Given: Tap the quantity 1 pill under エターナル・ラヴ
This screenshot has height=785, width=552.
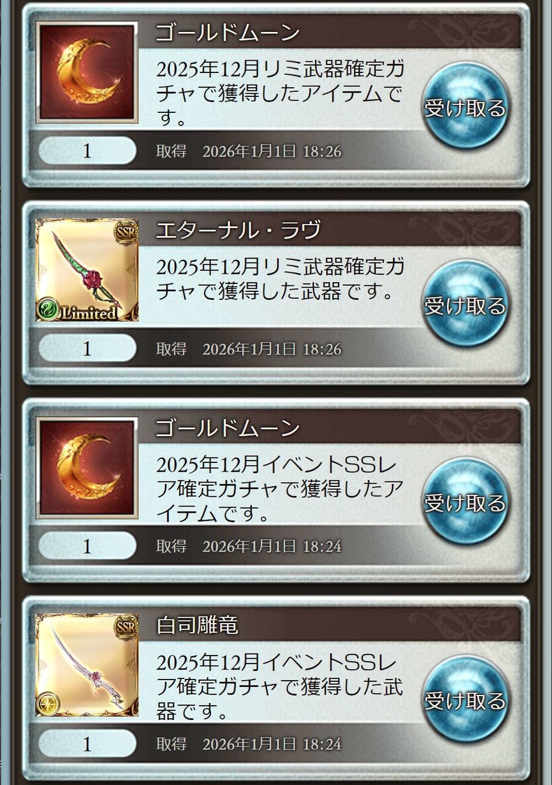Looking at the screenshot, I should pos(87,348).
